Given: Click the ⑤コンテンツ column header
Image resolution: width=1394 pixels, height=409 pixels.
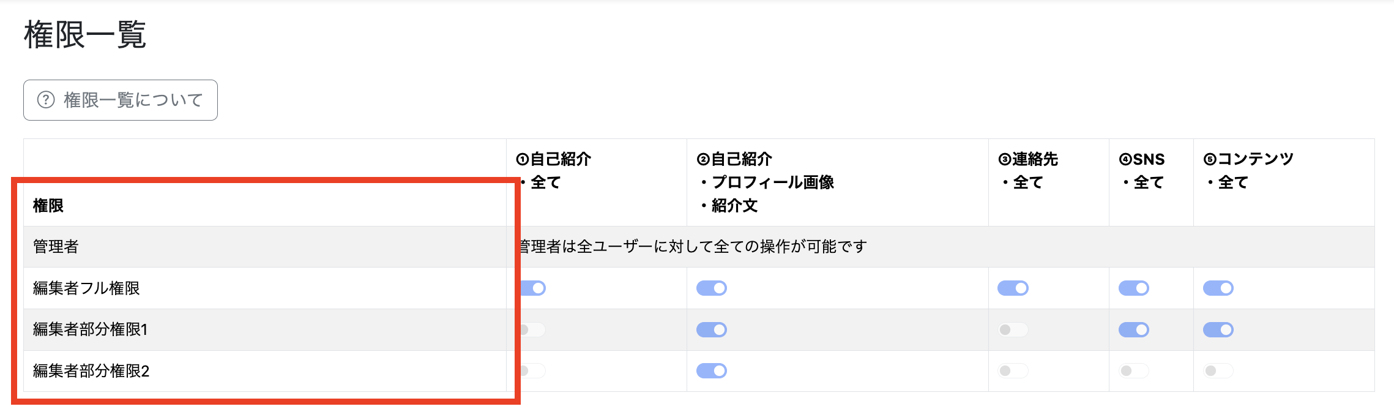Looking at the screenshot, I should (1248, 170).
